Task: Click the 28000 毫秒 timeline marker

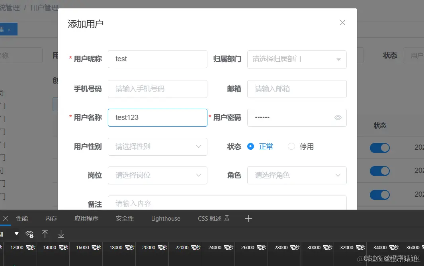Action: 287,248
